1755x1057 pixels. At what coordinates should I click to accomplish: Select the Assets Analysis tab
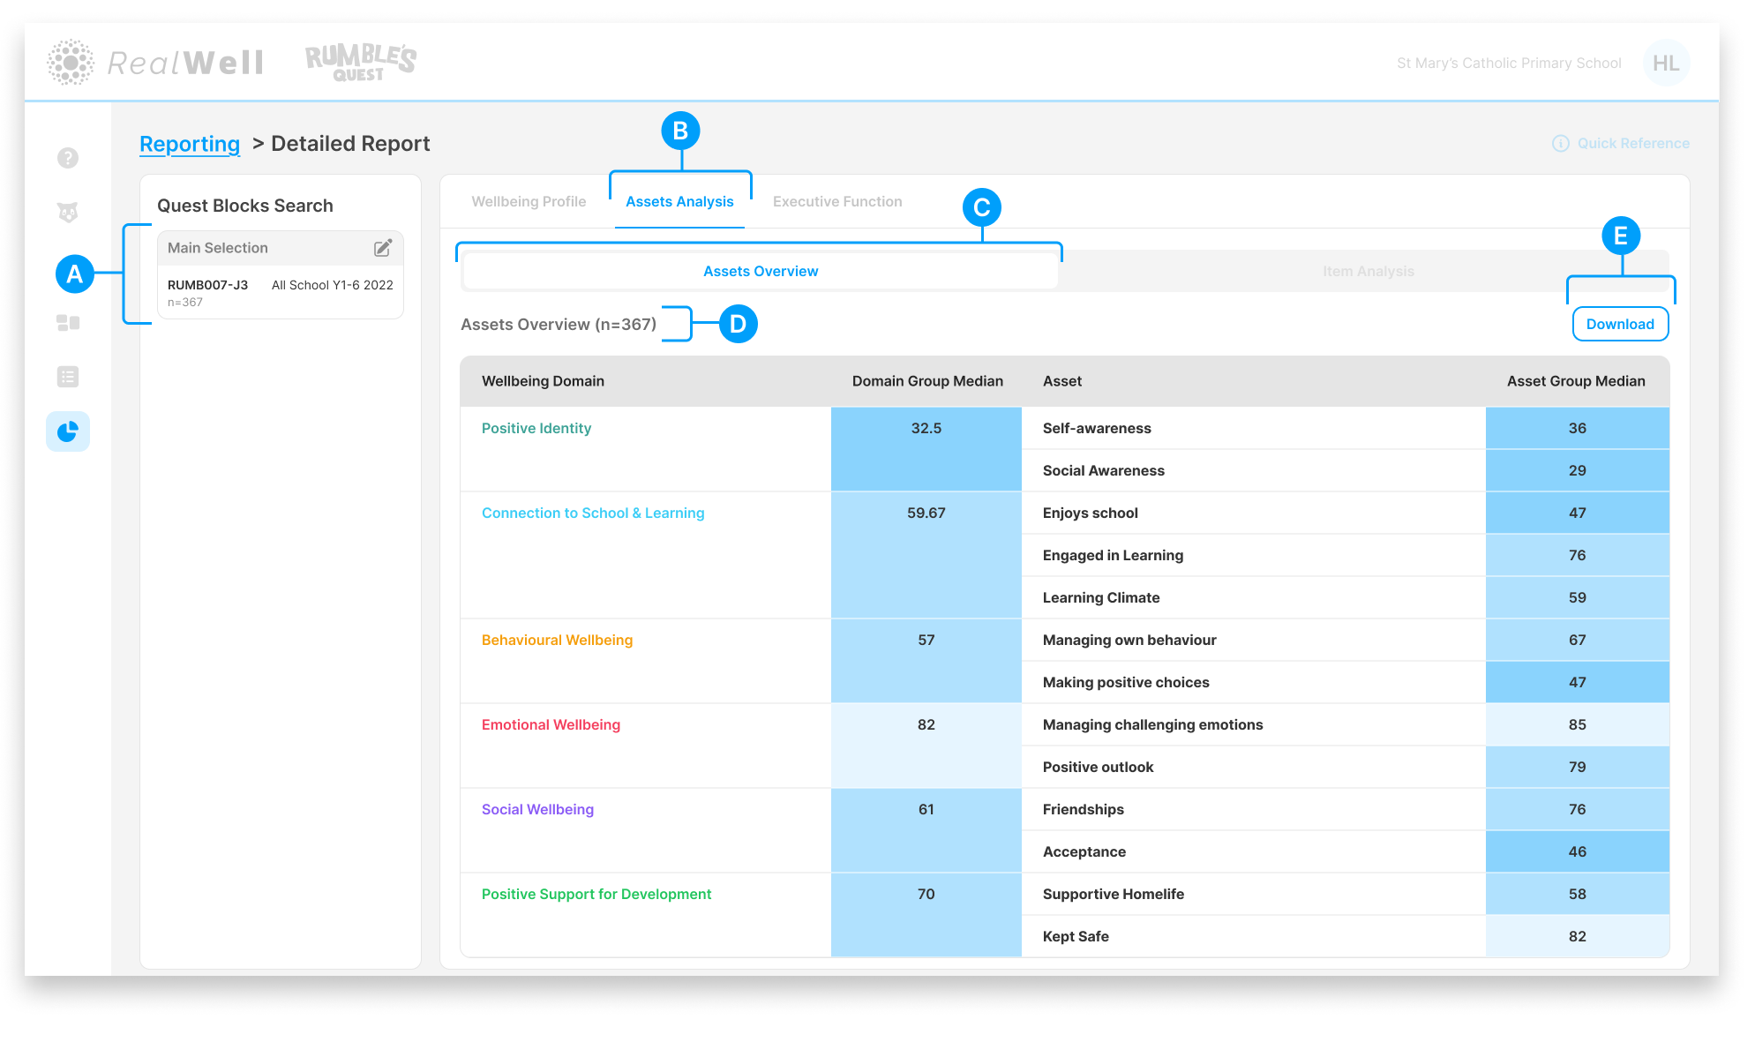pos(679,201)
